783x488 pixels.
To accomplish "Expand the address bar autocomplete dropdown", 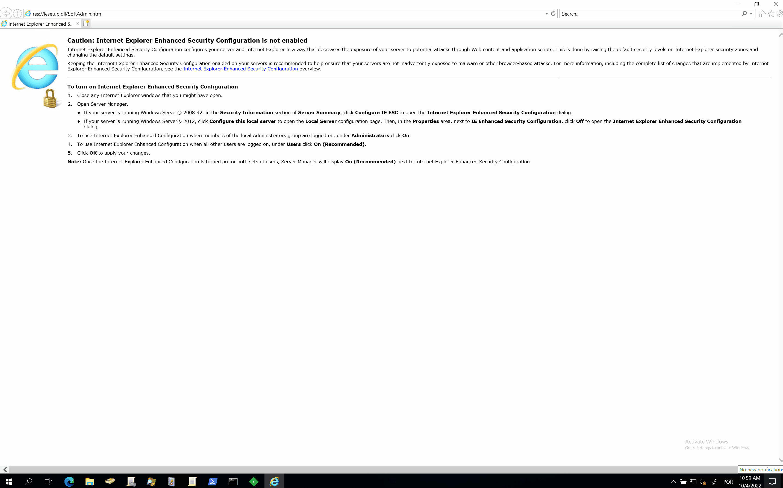I will point(546,14).
